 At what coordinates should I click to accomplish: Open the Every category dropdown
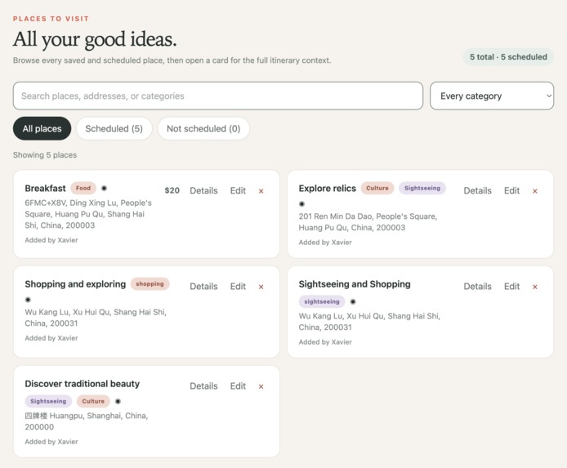(x=492, y=96)
